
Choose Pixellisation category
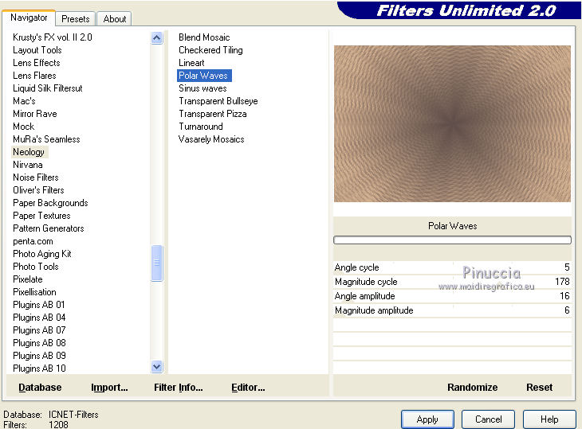click(x=34, y=292)
